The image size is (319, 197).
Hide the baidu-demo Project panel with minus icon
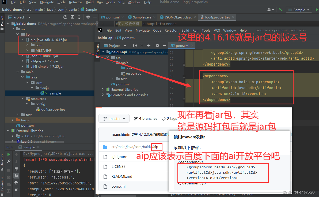(95, 17)
